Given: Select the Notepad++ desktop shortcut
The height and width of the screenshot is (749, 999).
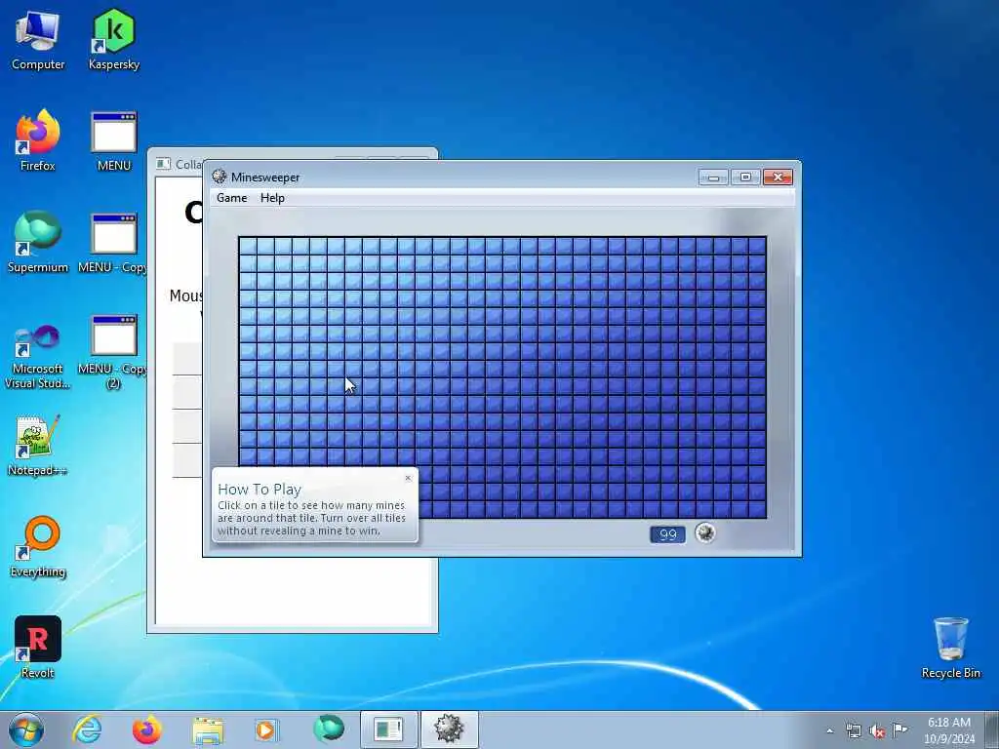Looking at the screenshot, I should (x=38, y=445).
